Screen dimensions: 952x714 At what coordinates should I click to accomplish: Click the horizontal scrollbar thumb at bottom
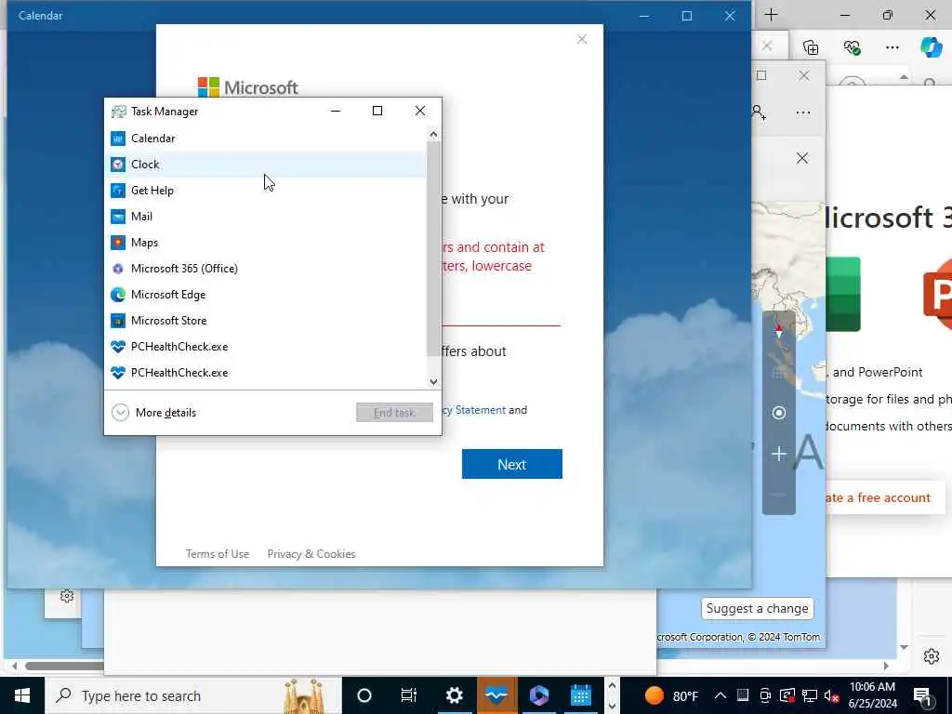coord(64,666)
